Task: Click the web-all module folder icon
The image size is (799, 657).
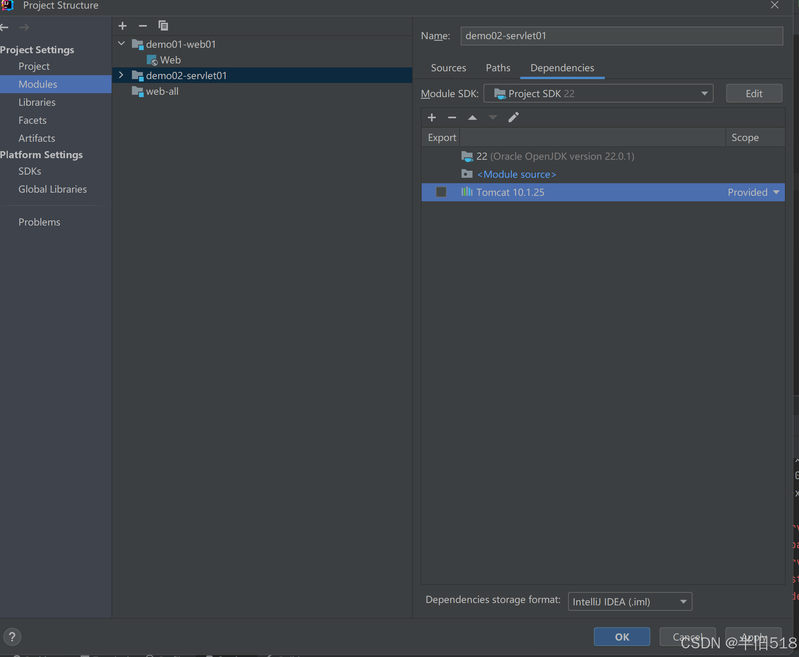Action: (x=137, y=92)
